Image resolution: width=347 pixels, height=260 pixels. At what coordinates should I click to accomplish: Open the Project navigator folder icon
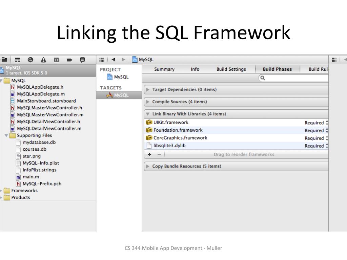pyautogui.click(x=4, y=60)
